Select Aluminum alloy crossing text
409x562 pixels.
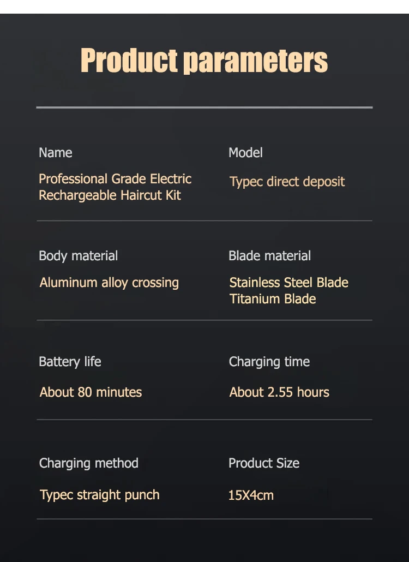109,283
